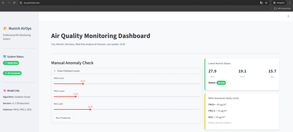Click the NO2 Level slider handle
This screenshot has height=132, width=293.
(90, 109)
